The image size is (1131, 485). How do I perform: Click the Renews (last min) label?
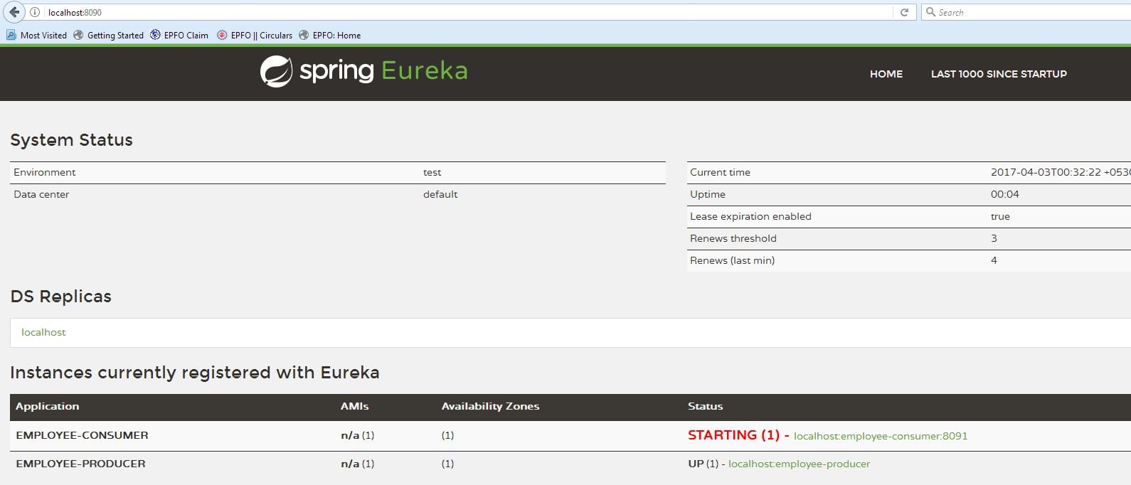pyautogui.click(x=732, y=260)
